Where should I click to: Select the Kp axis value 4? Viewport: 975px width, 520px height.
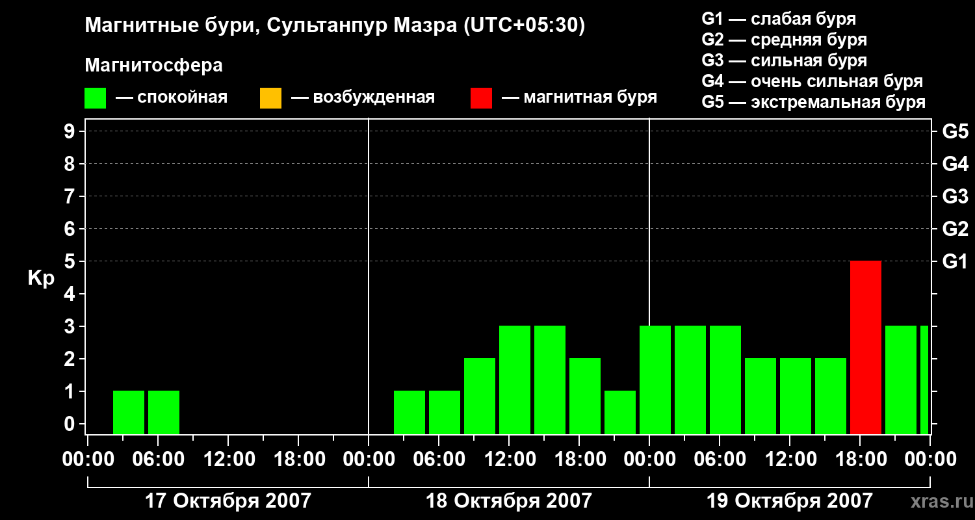point(71,294)
